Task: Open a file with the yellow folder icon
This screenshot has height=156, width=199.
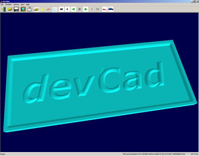Action: point(10,9)
